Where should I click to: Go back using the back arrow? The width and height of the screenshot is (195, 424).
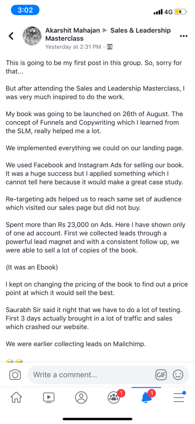pyautogui.click(x=11, y=36)
